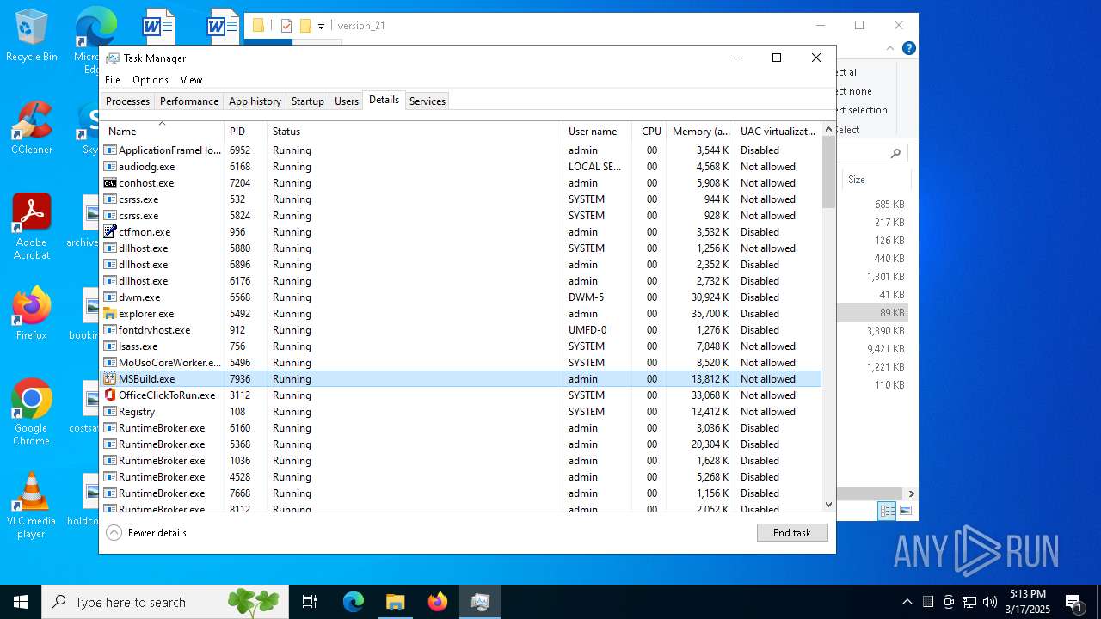The image size is (1101, 619).
Task: Click the MSBuild.exe process icon
Action: [x=110, y=379]
